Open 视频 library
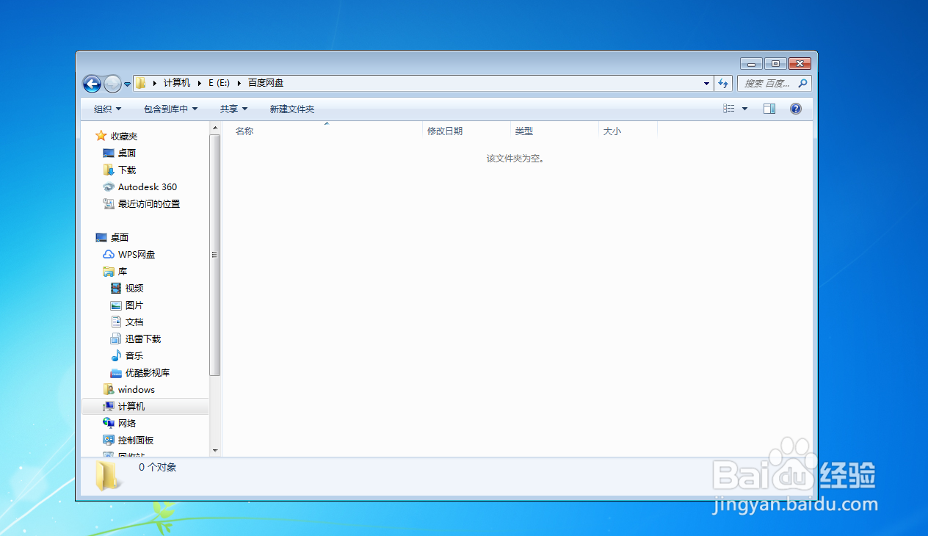This screenshot has width=928, height=536. click(134, 288)
